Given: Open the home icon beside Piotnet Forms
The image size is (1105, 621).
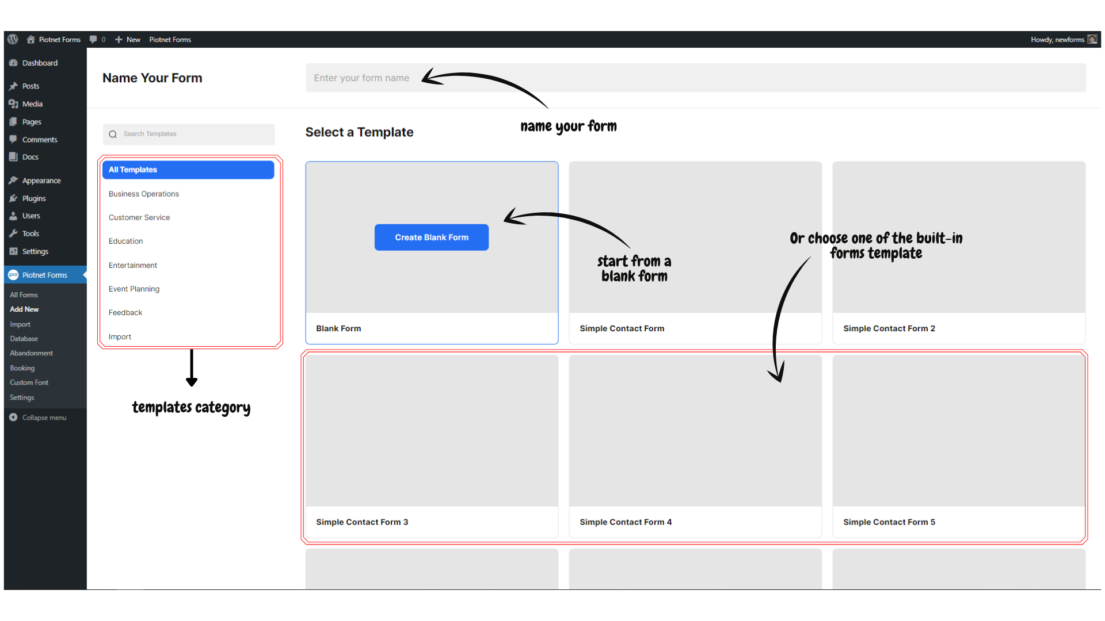Looking at the screenshot, I should 31,39.
